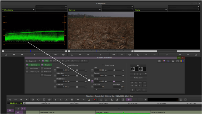Click the Mark In bracket icon in timeline toolbar
Screen dimensions: 202x114
(55, 100)
